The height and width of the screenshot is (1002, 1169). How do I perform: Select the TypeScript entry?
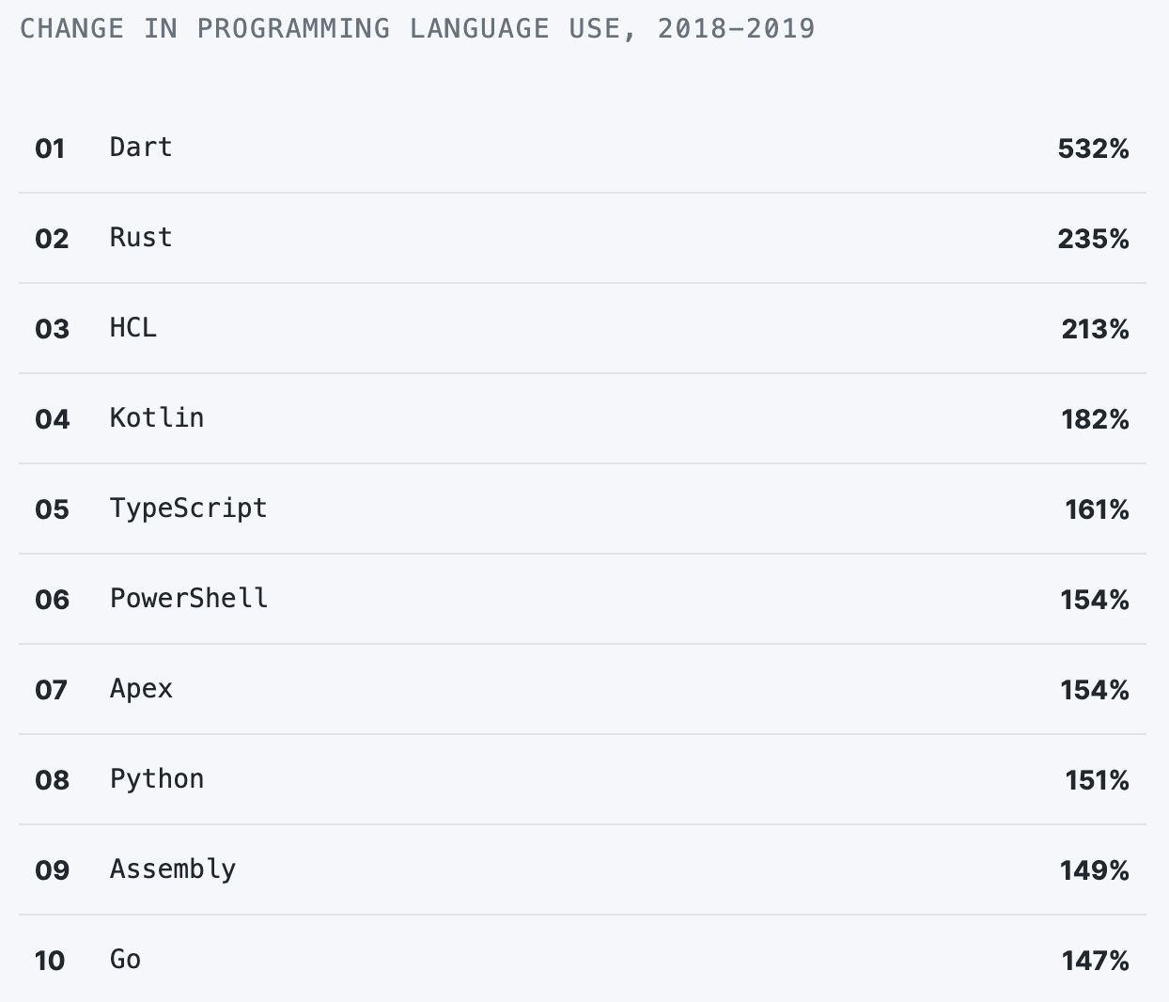tap(188, 509)
